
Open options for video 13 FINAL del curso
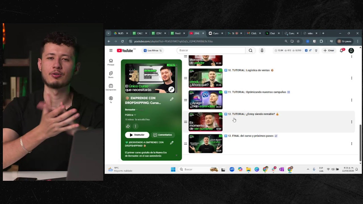[352, 144]
